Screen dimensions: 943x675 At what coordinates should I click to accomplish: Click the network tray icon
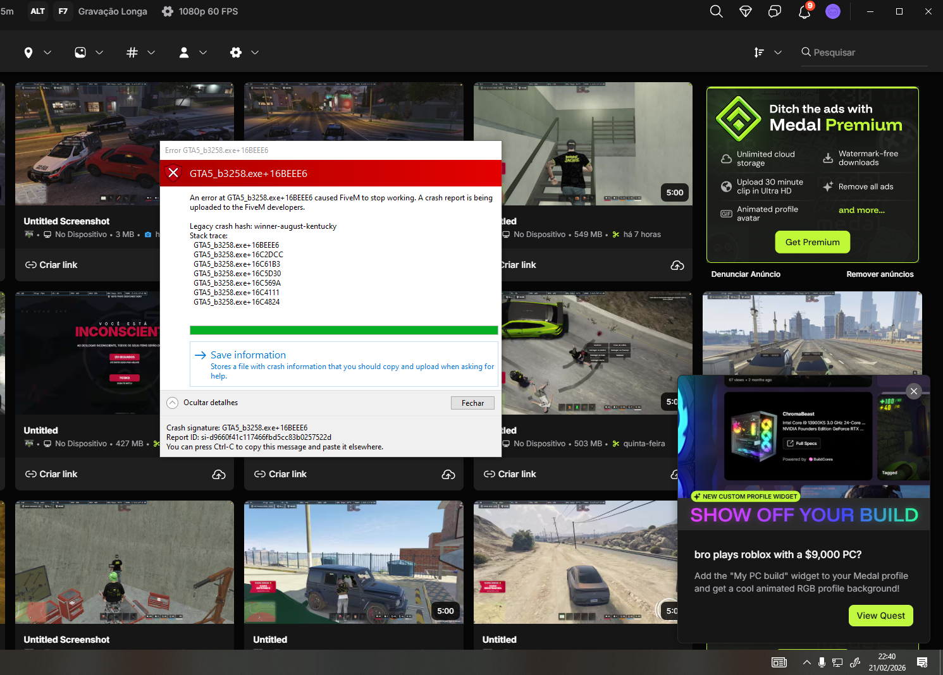pos(837,662)
